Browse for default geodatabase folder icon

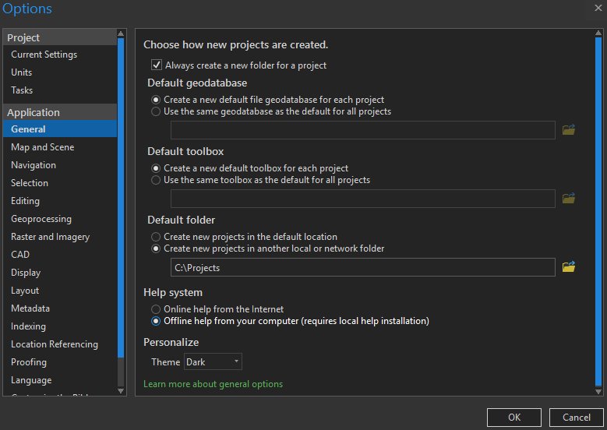568,129
